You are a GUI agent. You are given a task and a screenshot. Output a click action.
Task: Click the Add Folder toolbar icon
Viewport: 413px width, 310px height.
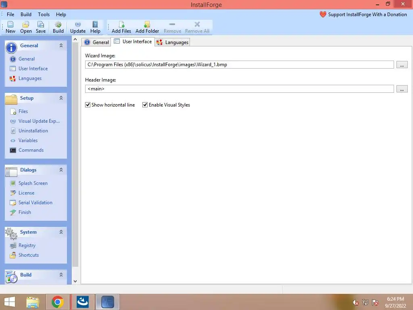coord(147,27)
